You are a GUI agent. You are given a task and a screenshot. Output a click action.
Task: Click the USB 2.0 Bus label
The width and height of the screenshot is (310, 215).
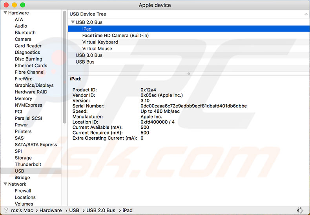(x=89, y=22)
